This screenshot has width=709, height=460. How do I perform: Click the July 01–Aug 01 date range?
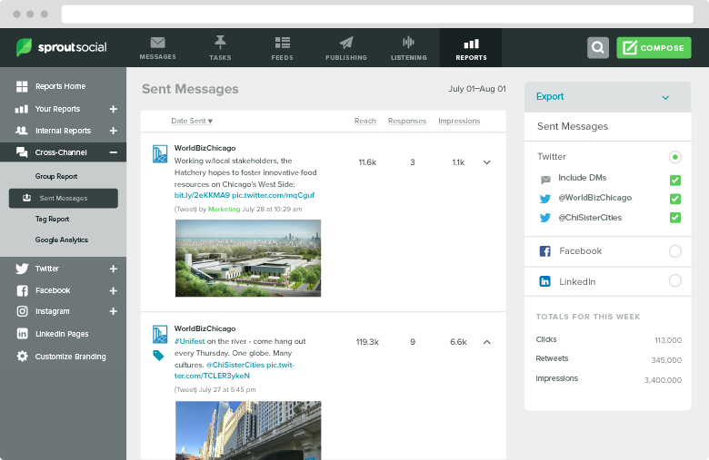pos(477,89)
